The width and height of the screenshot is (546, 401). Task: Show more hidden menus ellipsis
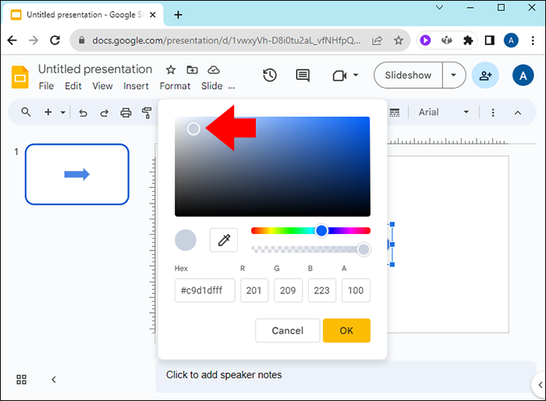[x=232, y=87]
